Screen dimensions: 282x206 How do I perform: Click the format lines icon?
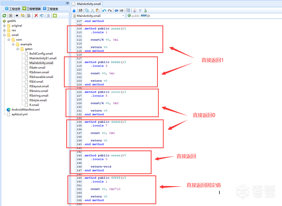click(128, 10)
